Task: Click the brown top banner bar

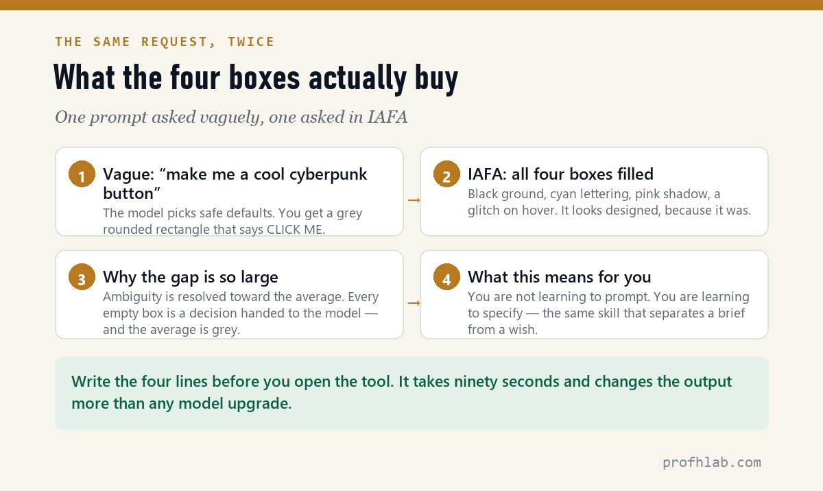Action: pyautogui.click(x=411, y=5)
